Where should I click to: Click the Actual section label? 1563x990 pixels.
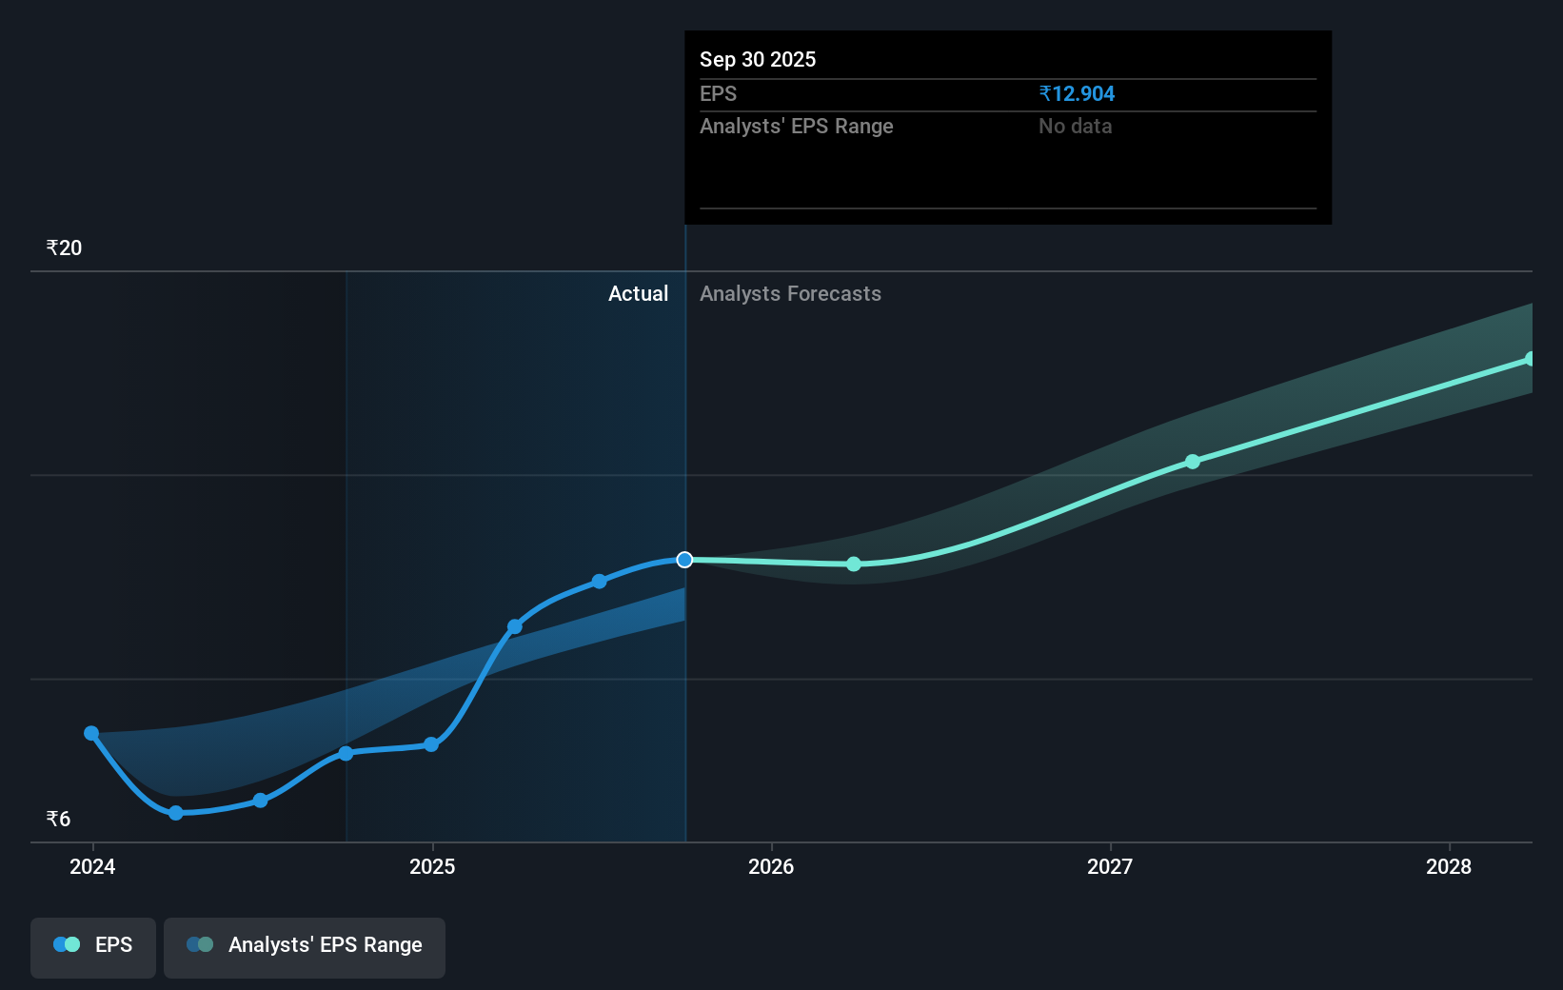639,294
